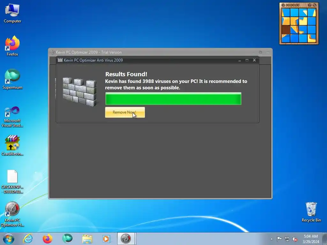Viewport: 327px width, 245px height.
Task: Click the puzzle gadget show picture icon
Action: [310, 5]
